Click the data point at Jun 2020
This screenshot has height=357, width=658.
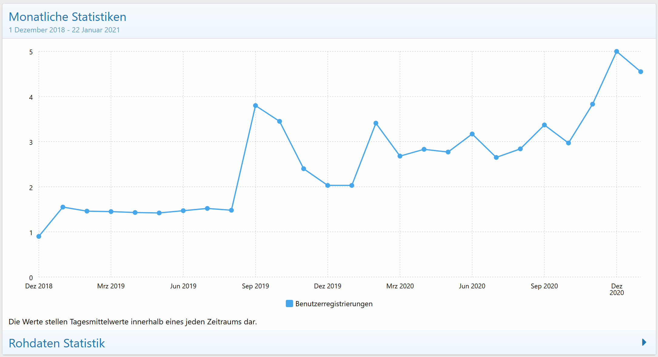(x=472, y=134)
